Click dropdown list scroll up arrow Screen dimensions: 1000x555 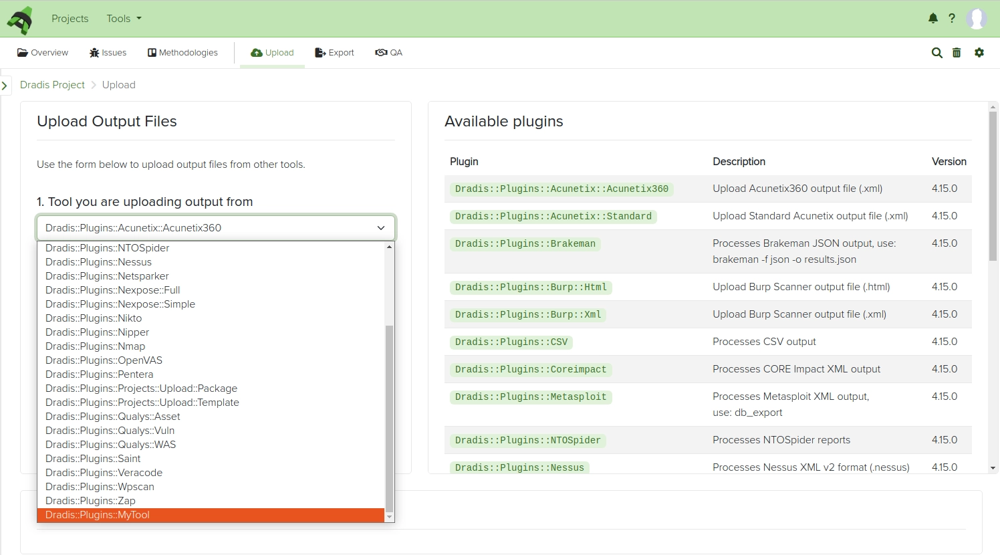[389, 247]
